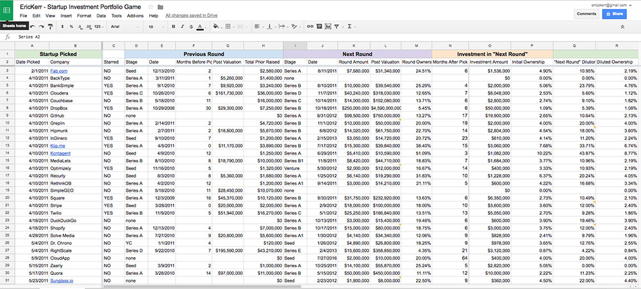Open the Klip.me link

[x=58, y=146]
